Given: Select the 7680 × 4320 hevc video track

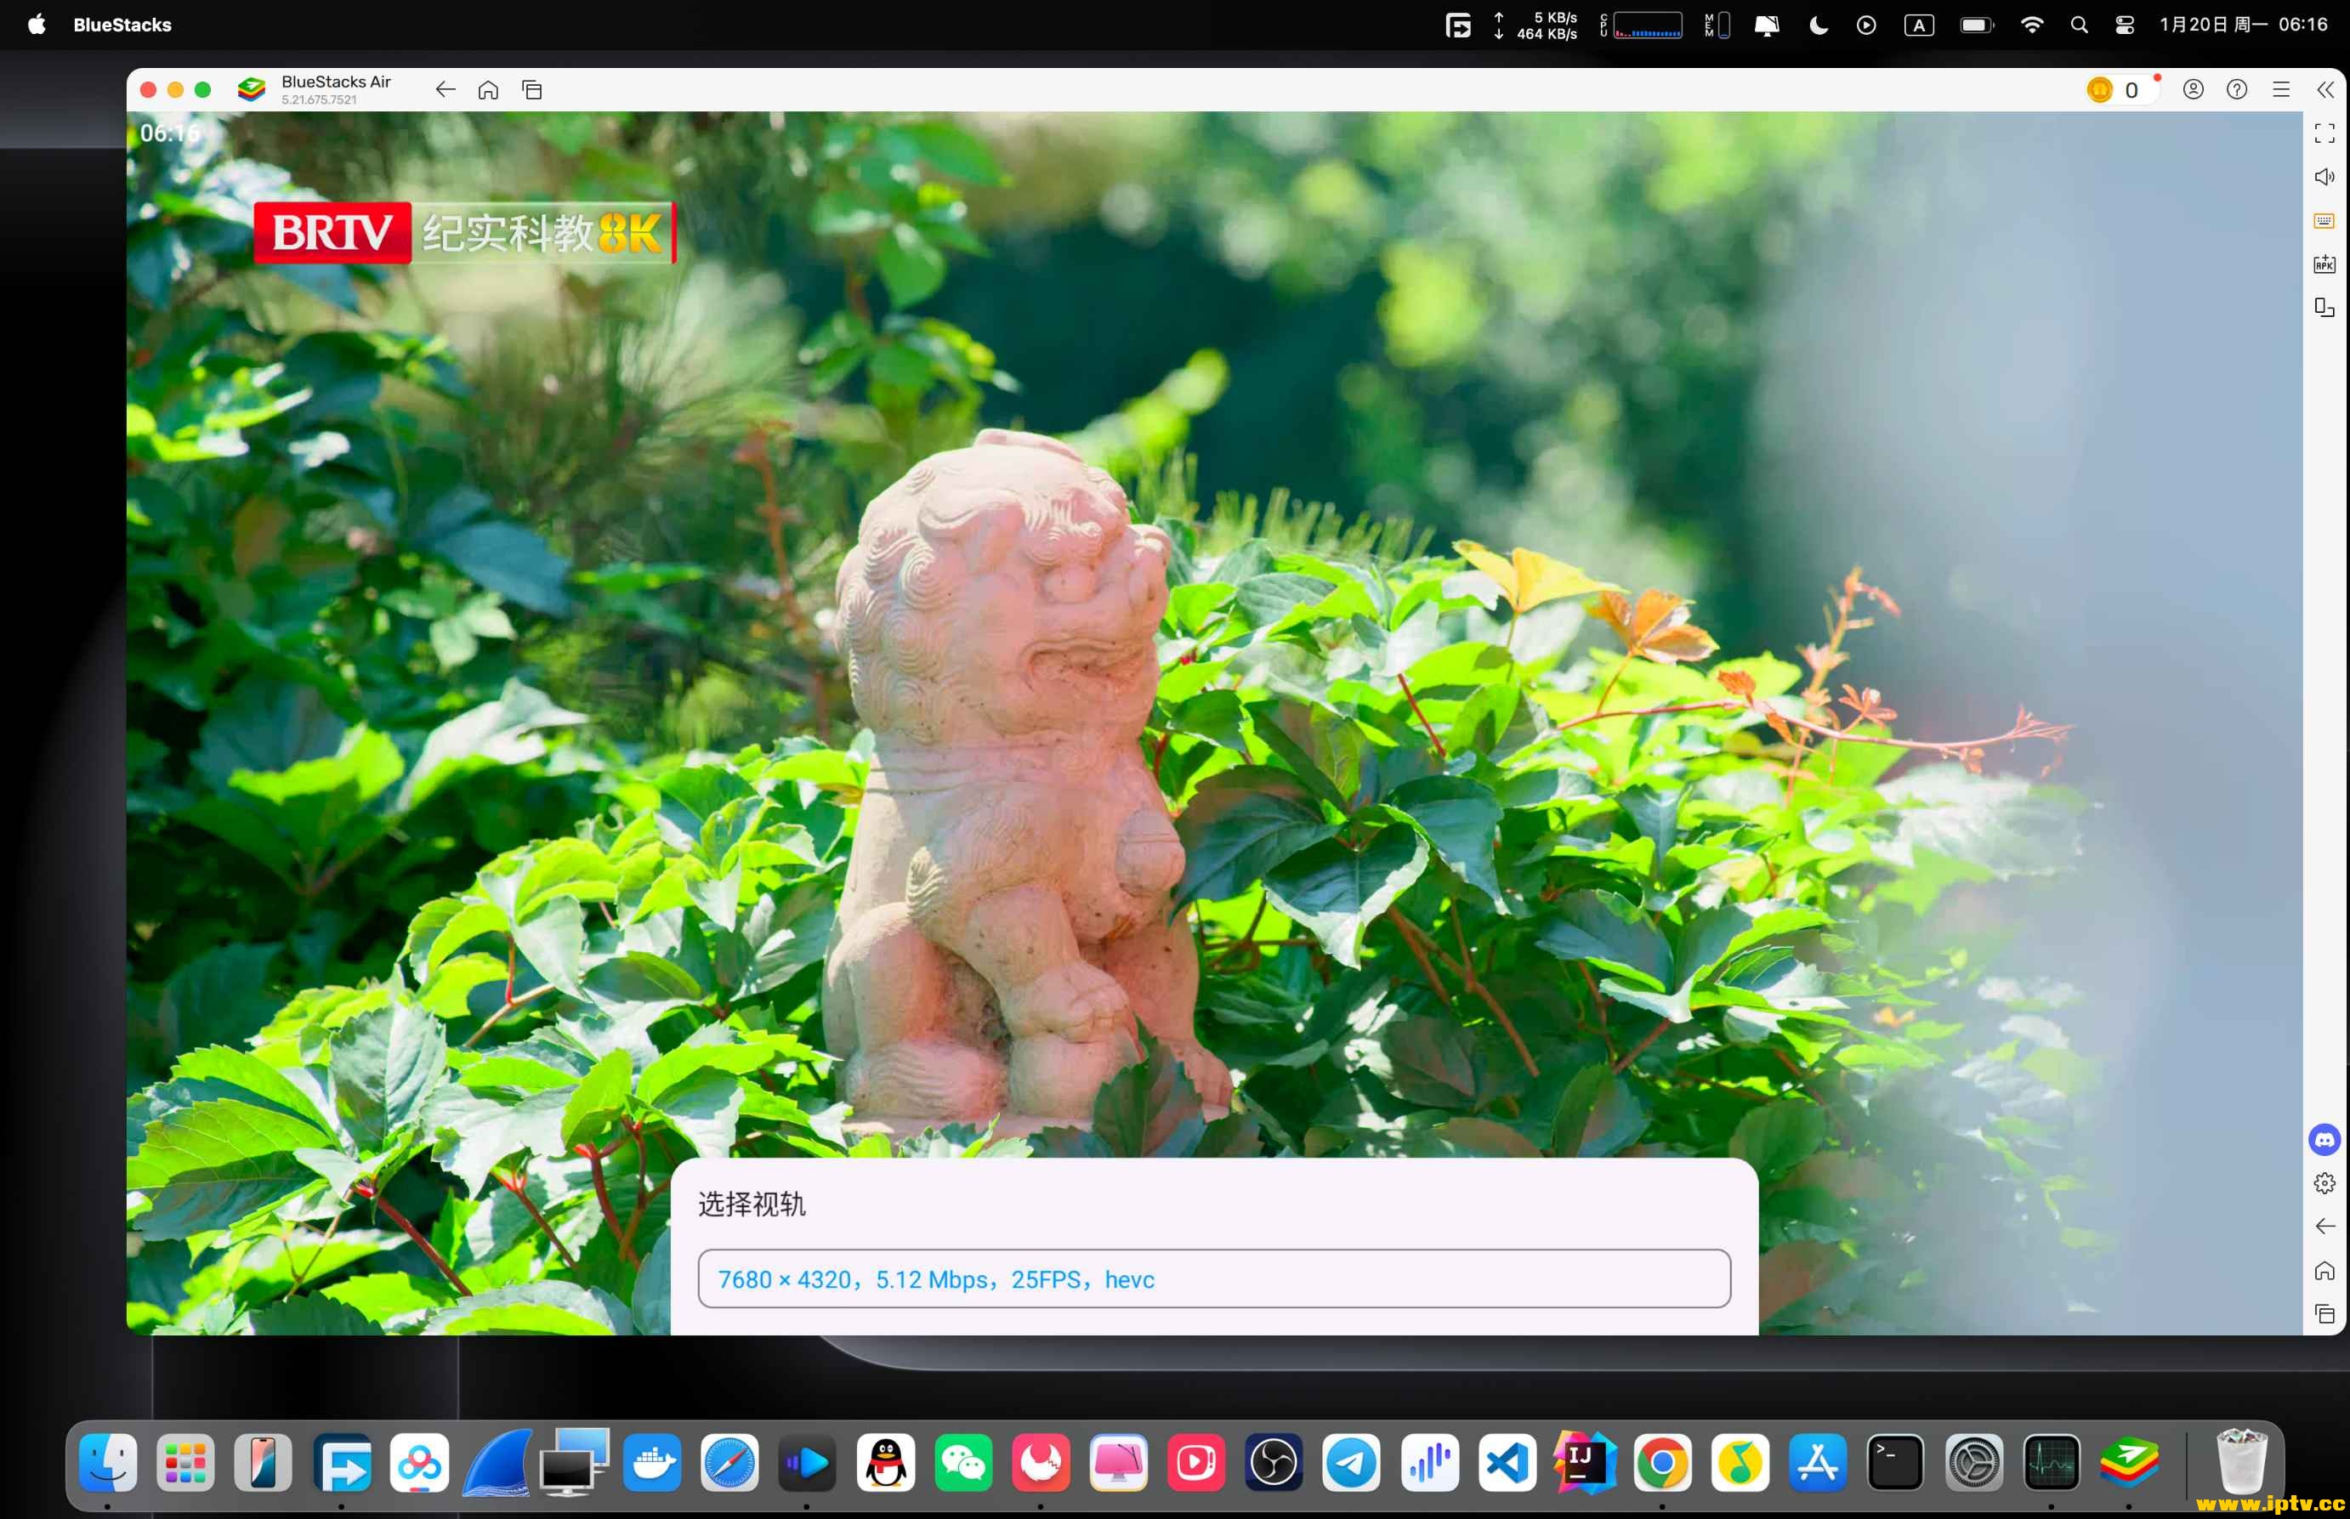Looking at the screenshot, I should (1213, 1279).
